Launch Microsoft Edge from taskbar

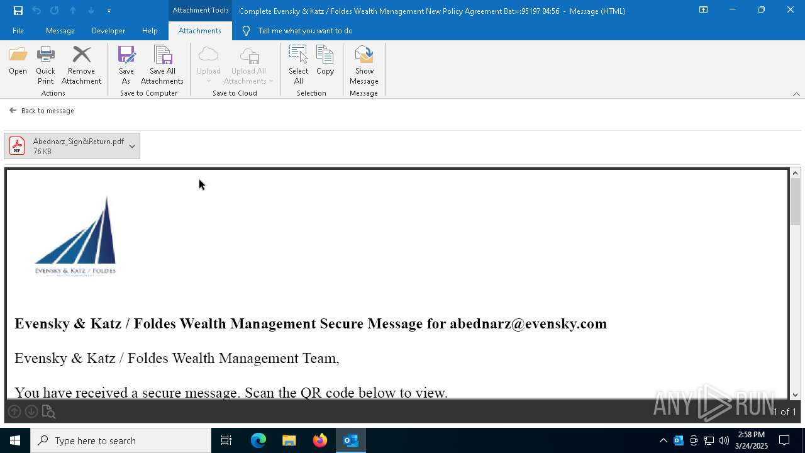pos(258,440)
